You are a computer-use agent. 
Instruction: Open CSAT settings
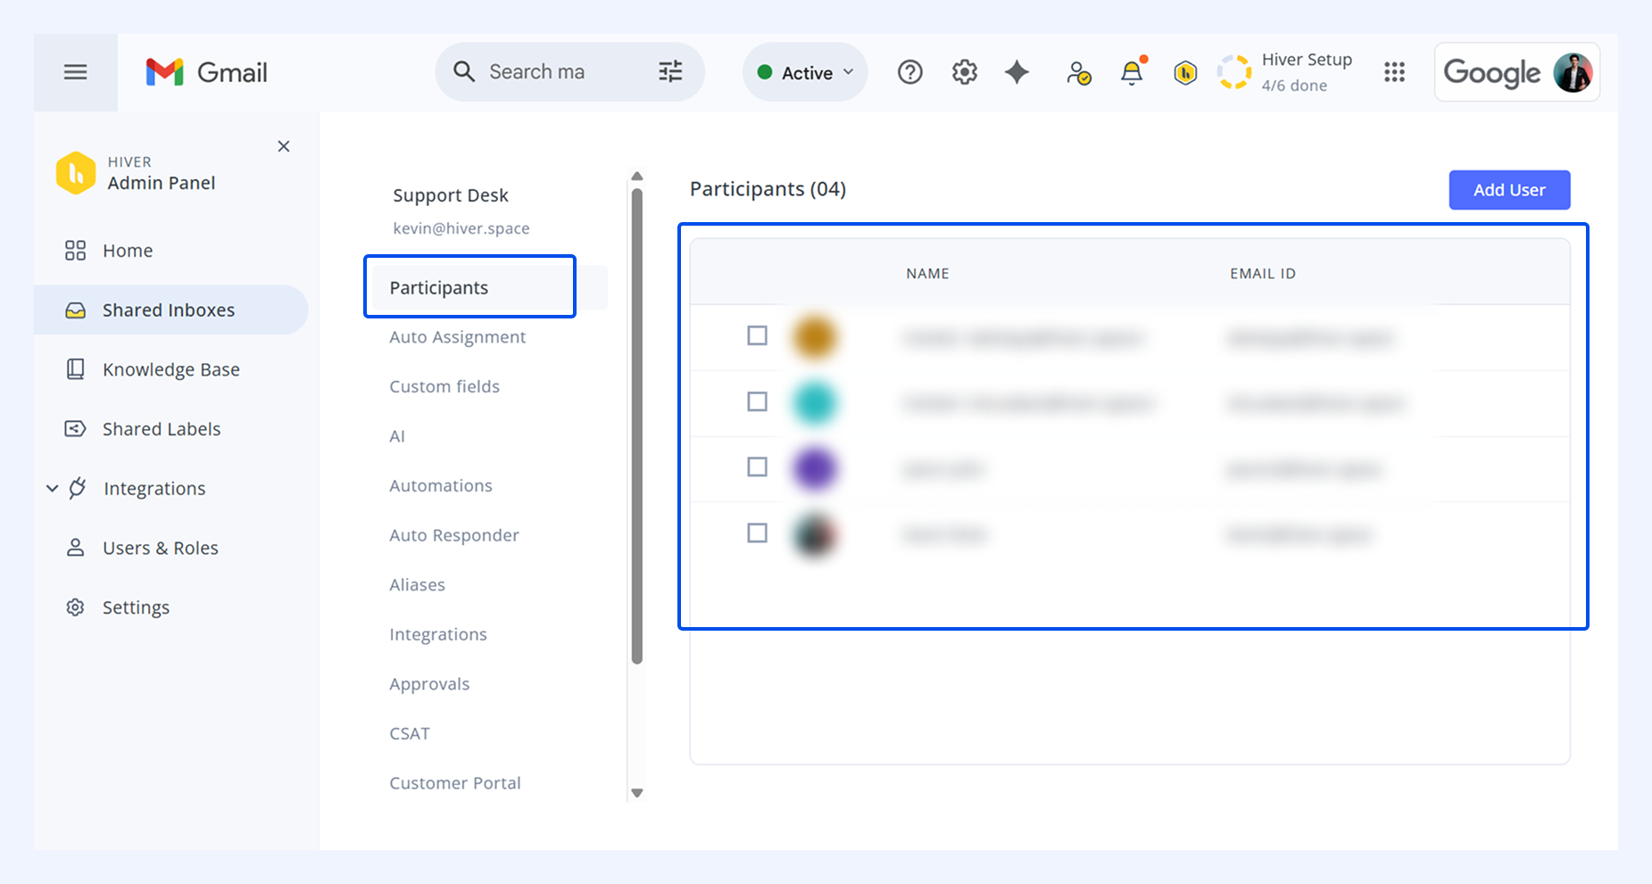tap(410, 733)
